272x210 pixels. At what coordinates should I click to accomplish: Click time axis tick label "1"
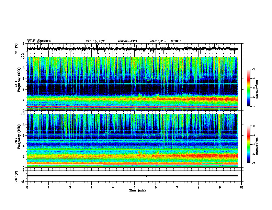click(48, 187)
